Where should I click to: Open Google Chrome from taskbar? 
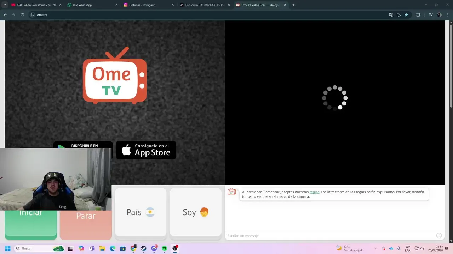133,248
